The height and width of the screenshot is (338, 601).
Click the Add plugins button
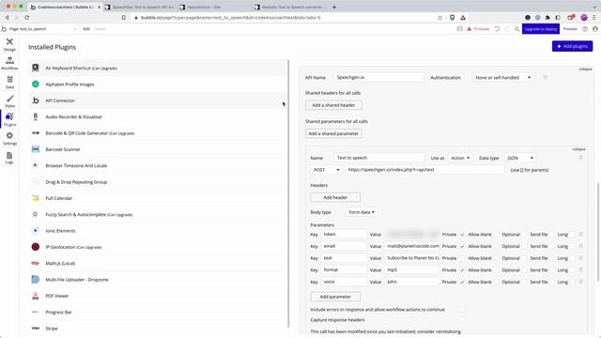coord(572,46)
